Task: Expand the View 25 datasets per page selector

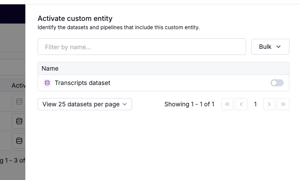Action: 85,104
